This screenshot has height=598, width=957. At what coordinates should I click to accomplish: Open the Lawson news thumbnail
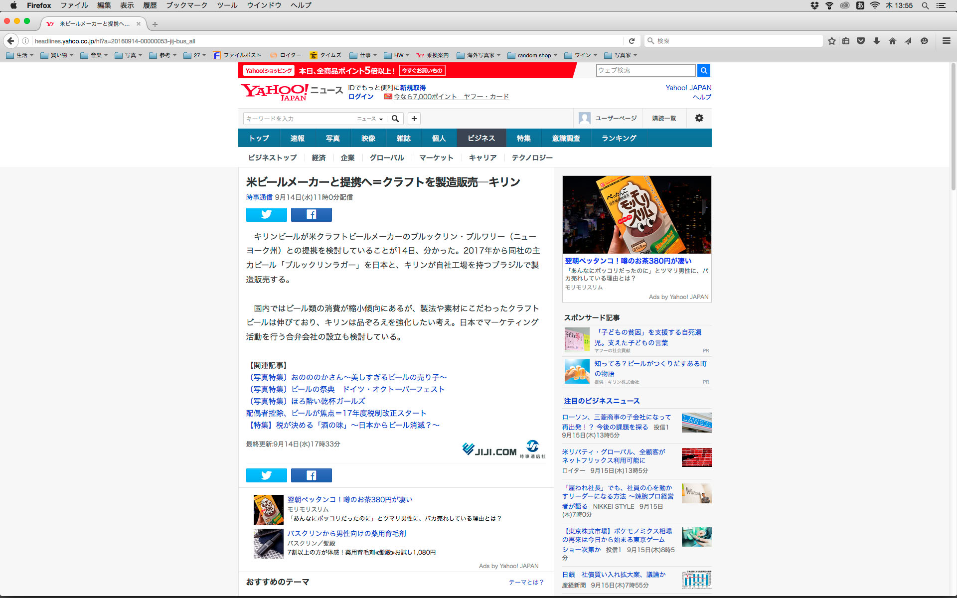[696, 423]
